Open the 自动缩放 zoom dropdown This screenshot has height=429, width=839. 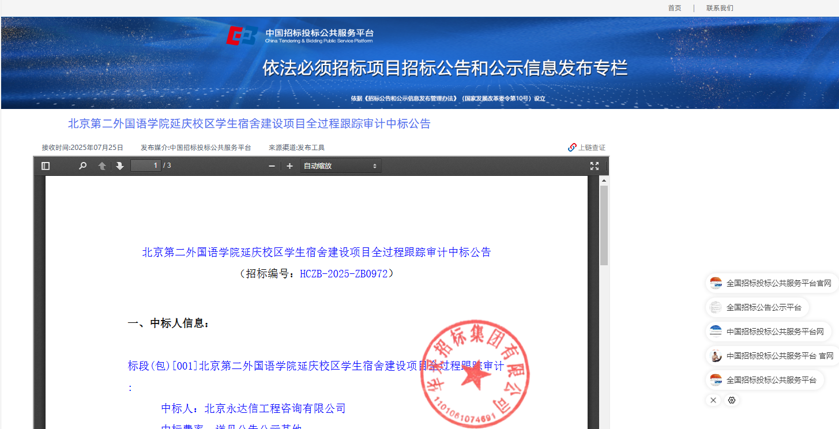(340, 166)
